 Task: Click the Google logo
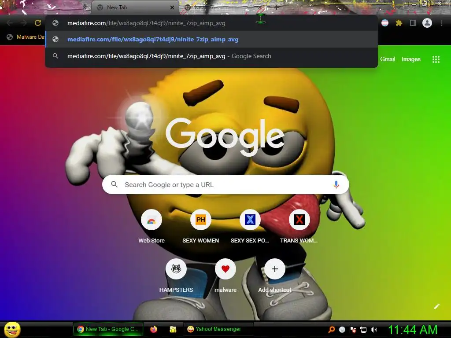point(225,137)
